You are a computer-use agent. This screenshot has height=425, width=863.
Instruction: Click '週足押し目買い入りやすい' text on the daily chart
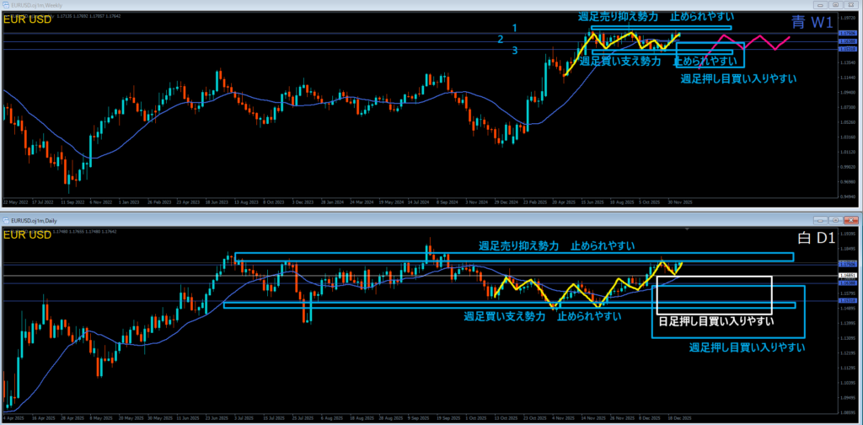[x=747, y=347]
